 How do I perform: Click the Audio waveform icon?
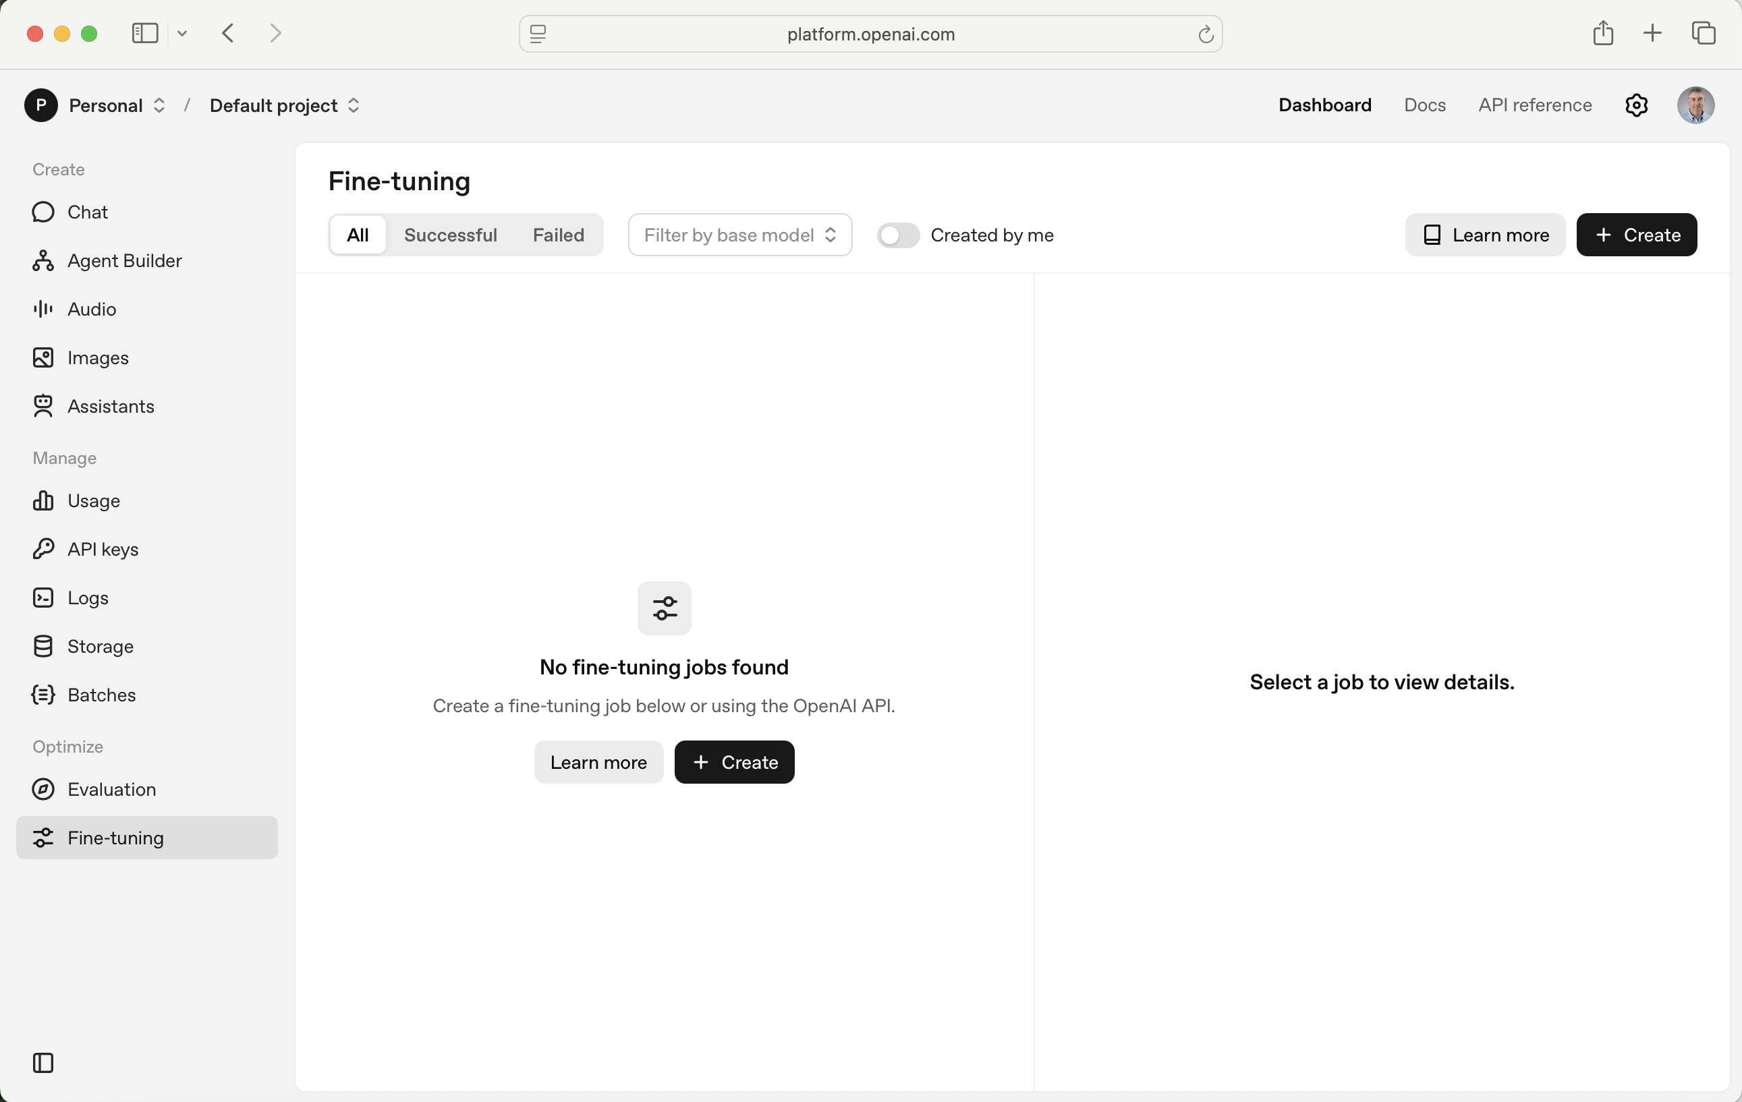click(43, 309)
